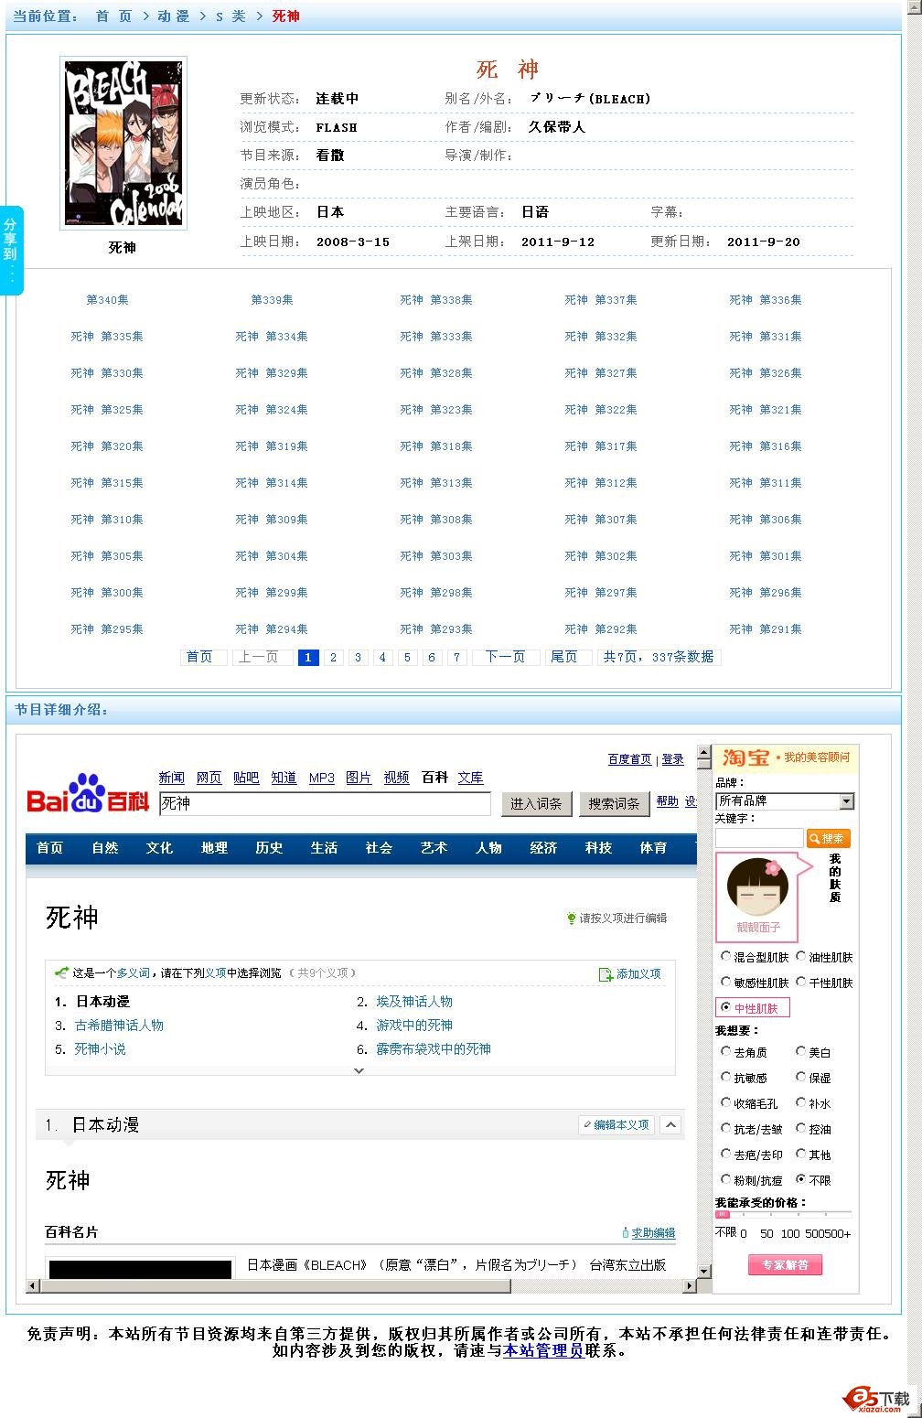Screen dimensions: 922x1418
Task: Click the orange magnifier search button in Taobao widget
Action: pos(828,838)
